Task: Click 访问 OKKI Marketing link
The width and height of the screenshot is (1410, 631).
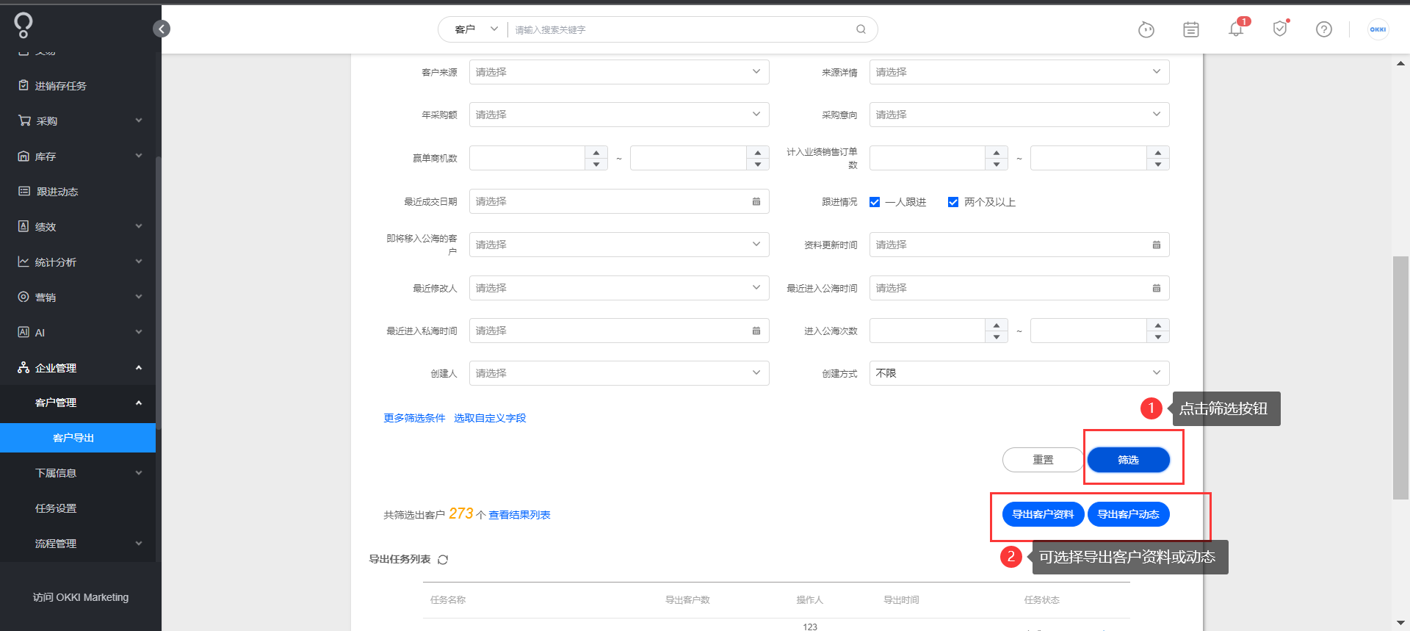Action: 81,597
